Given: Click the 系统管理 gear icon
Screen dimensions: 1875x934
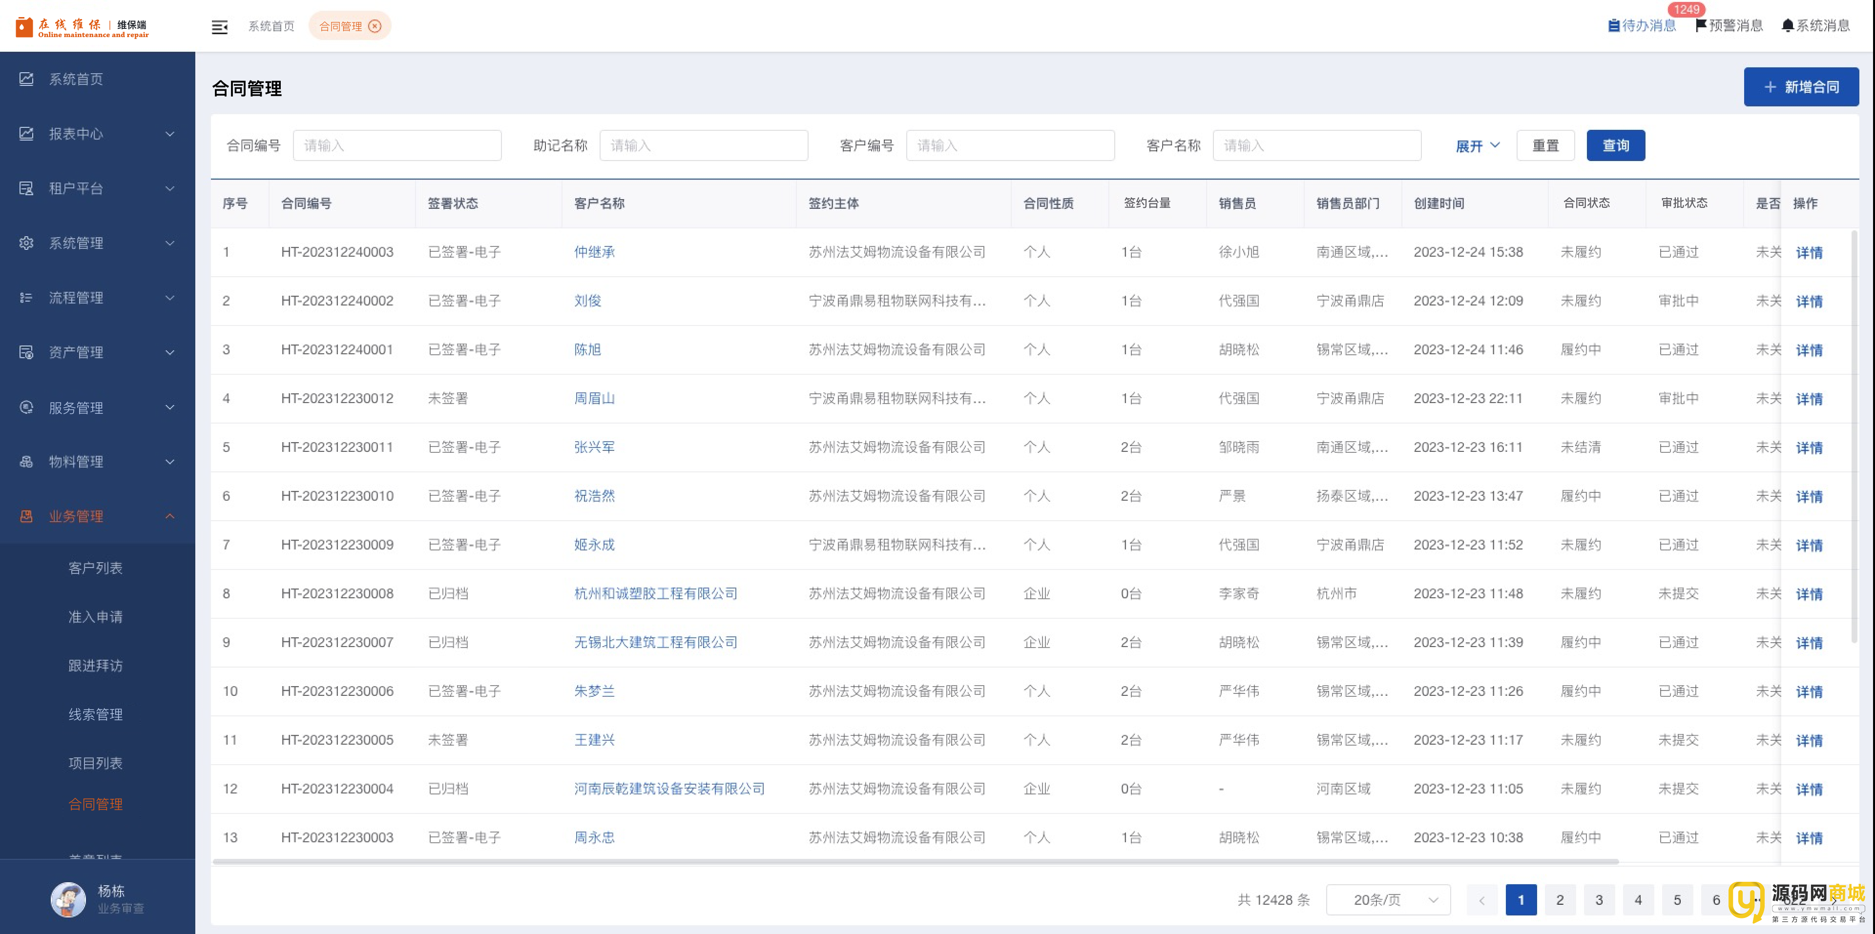Looking at the screenshot, I should (26, 243).
